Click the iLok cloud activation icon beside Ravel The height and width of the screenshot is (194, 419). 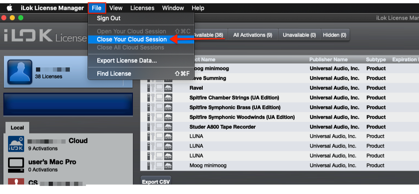tap(168, 88)
